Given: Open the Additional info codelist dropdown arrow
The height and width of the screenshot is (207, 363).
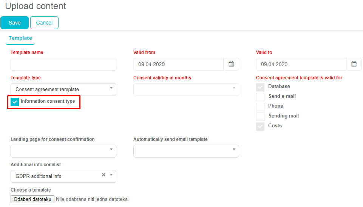Looking at the screenshot, I should point(111,175).
